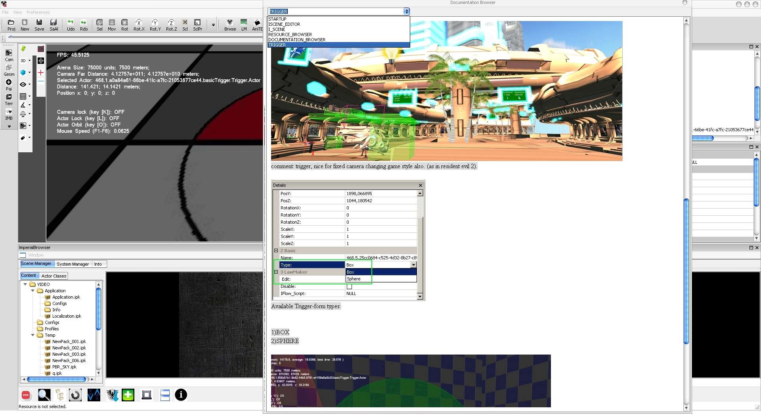Choose RESOURCE_BROWSER from the topic list
Image resolution: width=761 pixels, height=418 pixels.
pyautogui.click(x=338, y=35)
